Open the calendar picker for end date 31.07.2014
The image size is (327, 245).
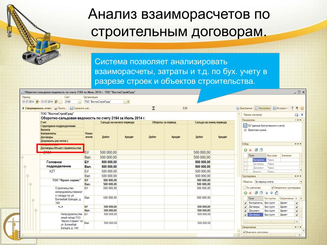[x=56, y=102]
